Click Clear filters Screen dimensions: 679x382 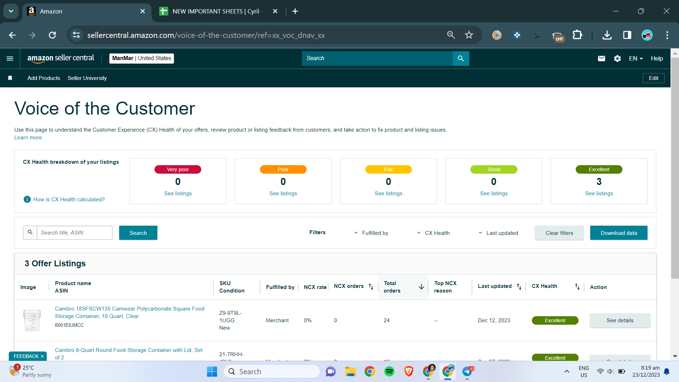(x=559, y=233)
